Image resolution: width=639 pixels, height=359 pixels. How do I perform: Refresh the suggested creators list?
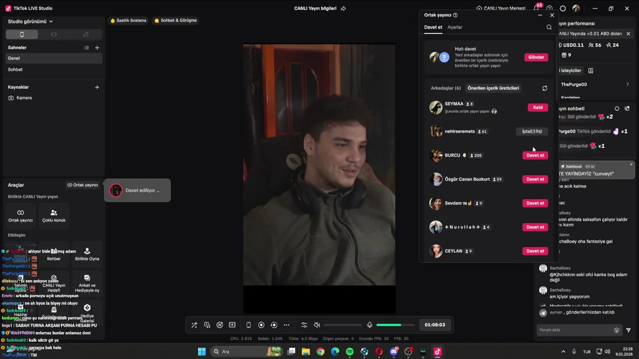point(545,88)
